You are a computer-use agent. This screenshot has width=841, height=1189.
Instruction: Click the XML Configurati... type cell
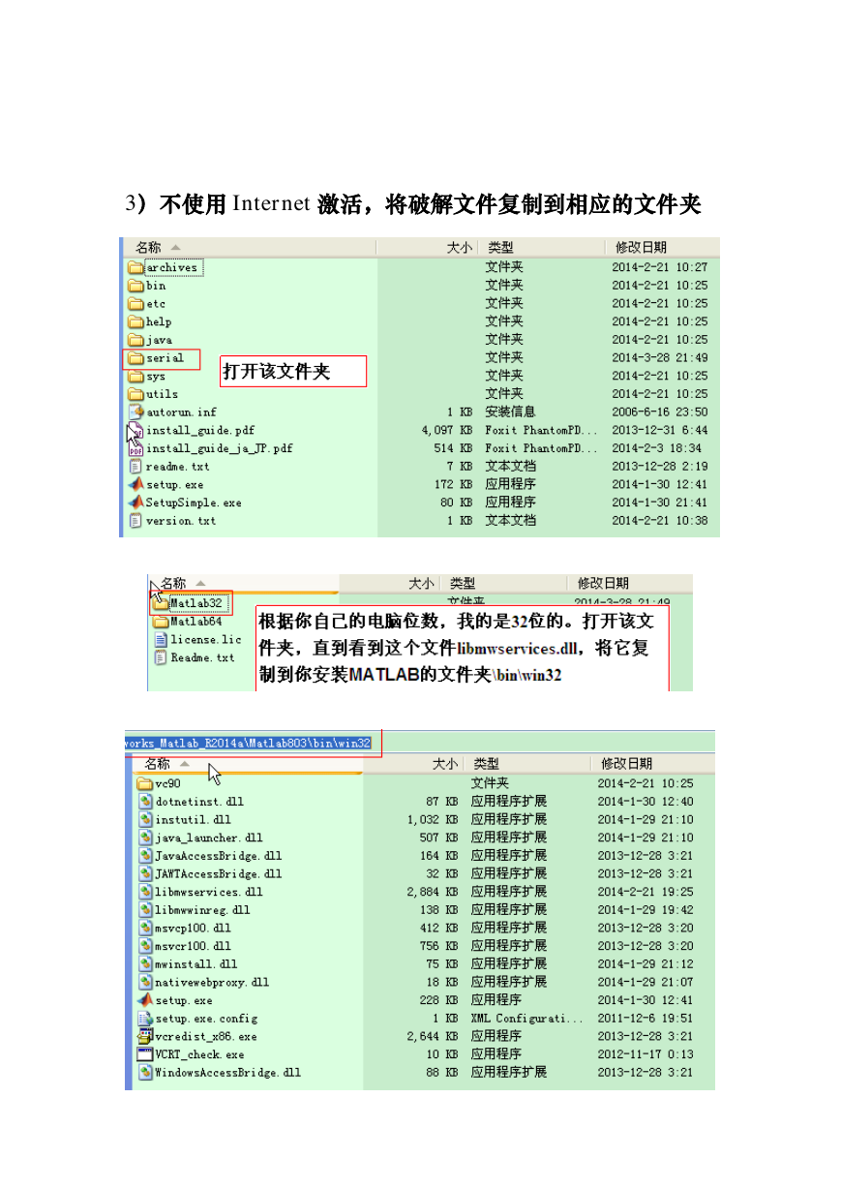tap(527, 1019)
